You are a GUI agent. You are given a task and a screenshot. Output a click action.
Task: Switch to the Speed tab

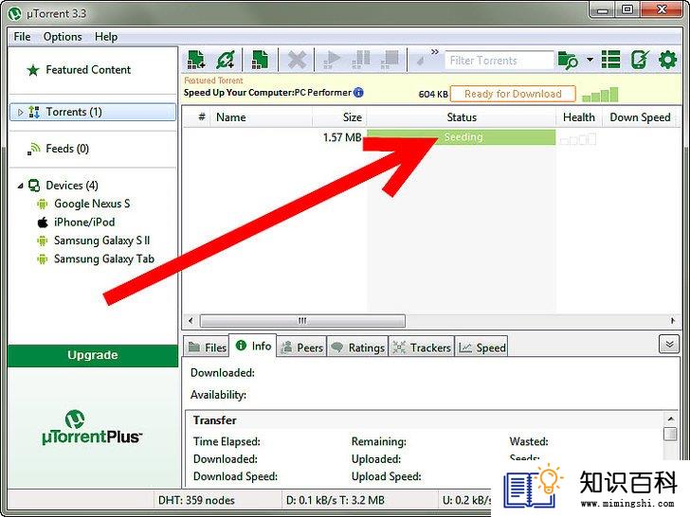[481, 348]
